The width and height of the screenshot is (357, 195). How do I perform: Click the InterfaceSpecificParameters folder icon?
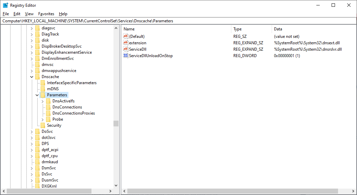point(43,83)
